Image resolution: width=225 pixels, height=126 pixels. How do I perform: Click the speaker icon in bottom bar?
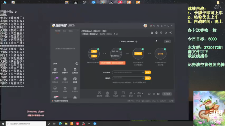pyautogui.click(x=139, y=93)
